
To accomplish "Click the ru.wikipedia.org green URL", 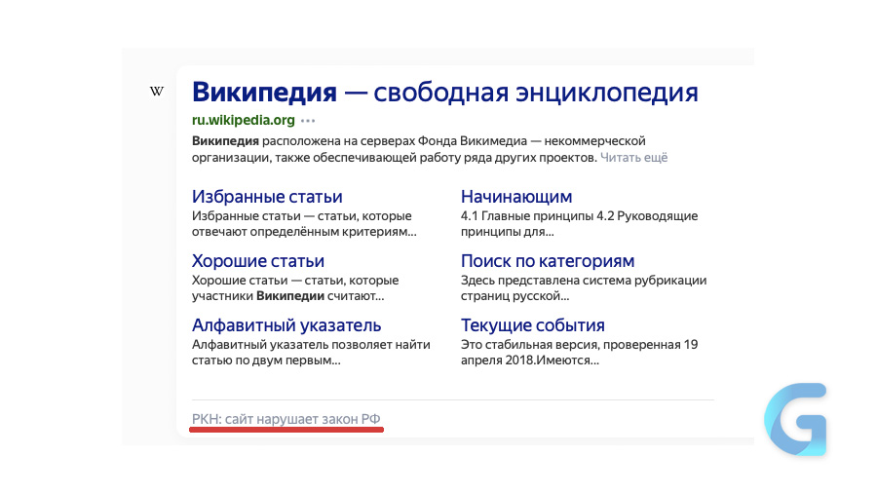I will point(244,120).
